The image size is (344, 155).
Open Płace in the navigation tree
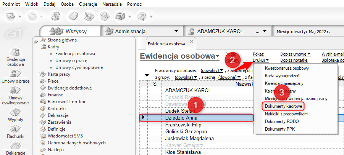coord(53,81)
